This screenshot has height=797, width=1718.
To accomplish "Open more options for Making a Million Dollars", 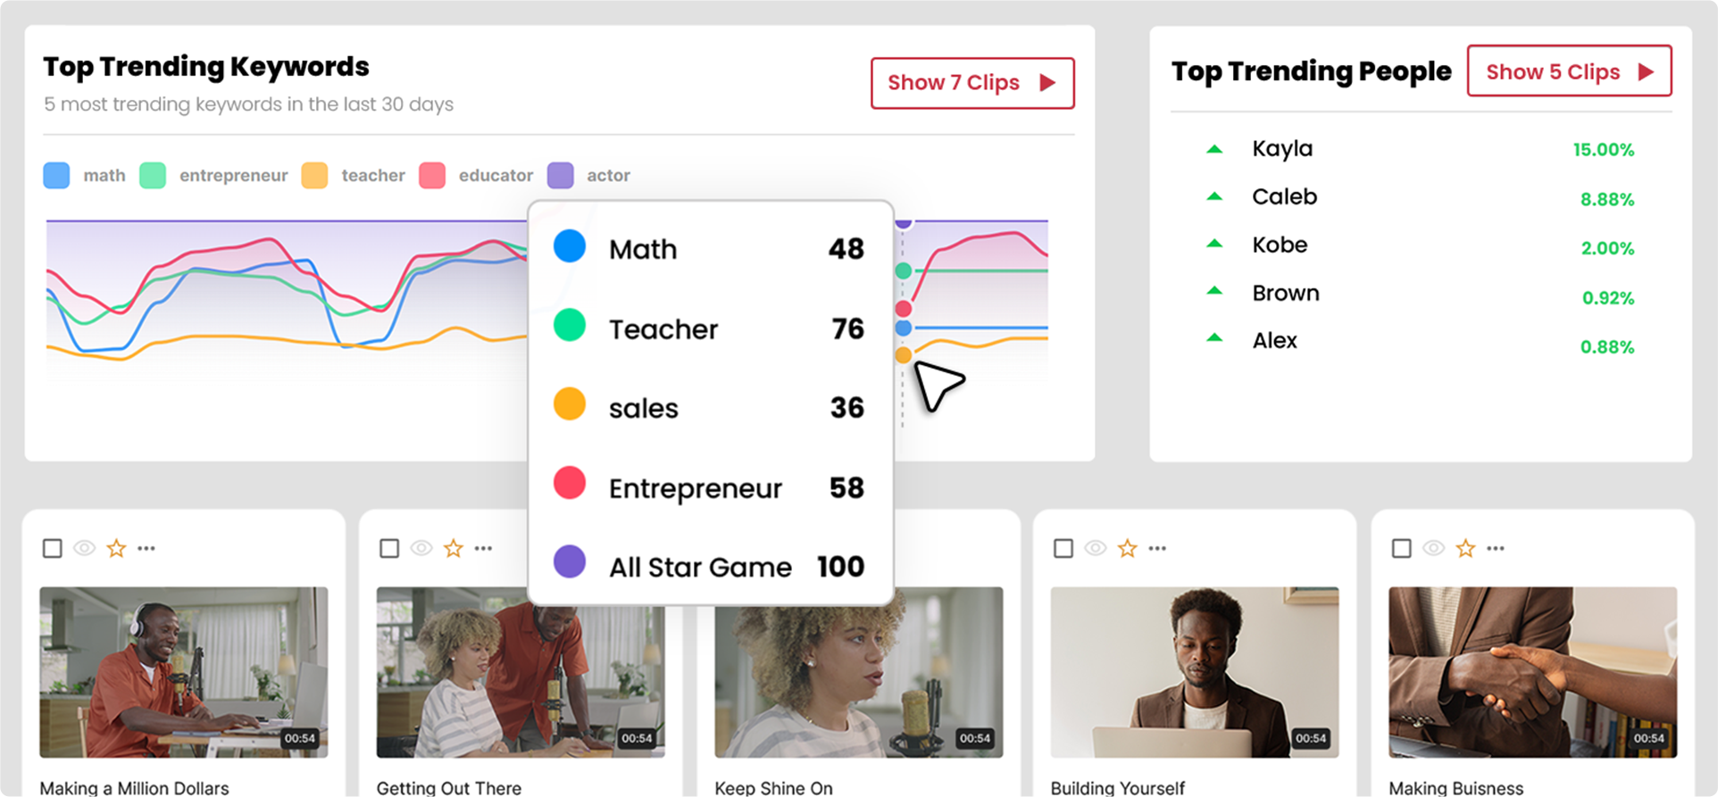I will pos(146,548).
